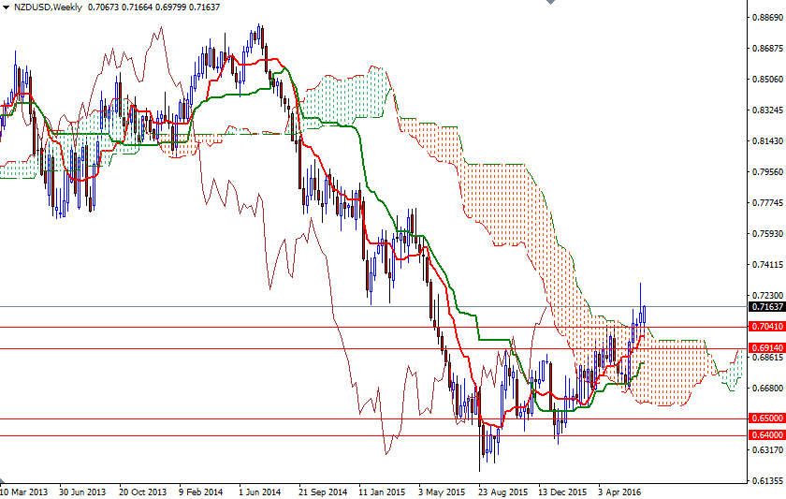The width and height of the screenshot is (786, 499).
Task: Click the 1 Jun 2014 date label
Action: 259,491
